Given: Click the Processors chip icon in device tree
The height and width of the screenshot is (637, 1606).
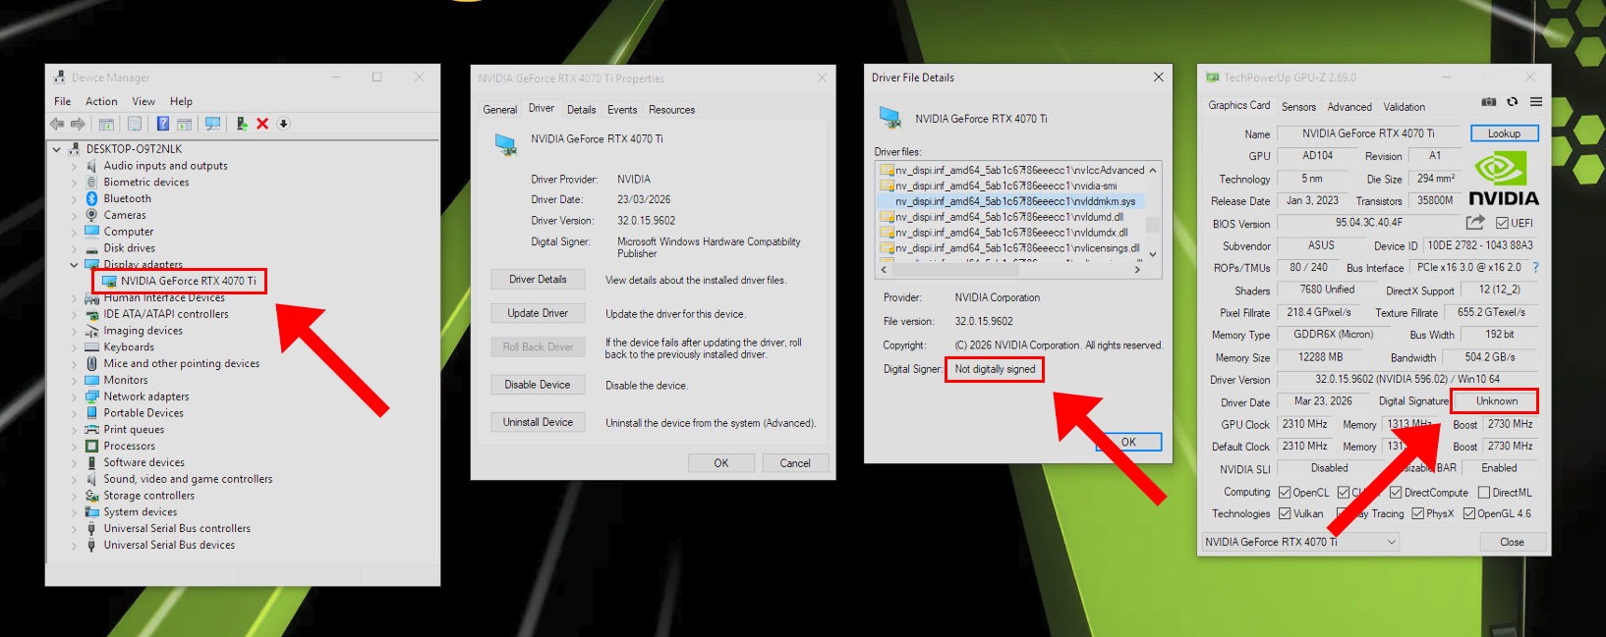Looking at the screenshot, I should [91, 446].
